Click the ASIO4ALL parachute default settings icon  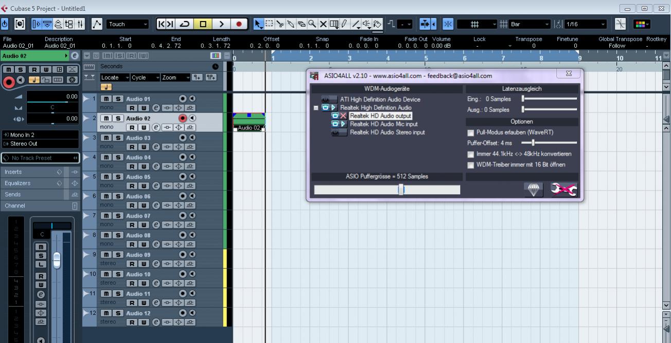click(534, 190)
